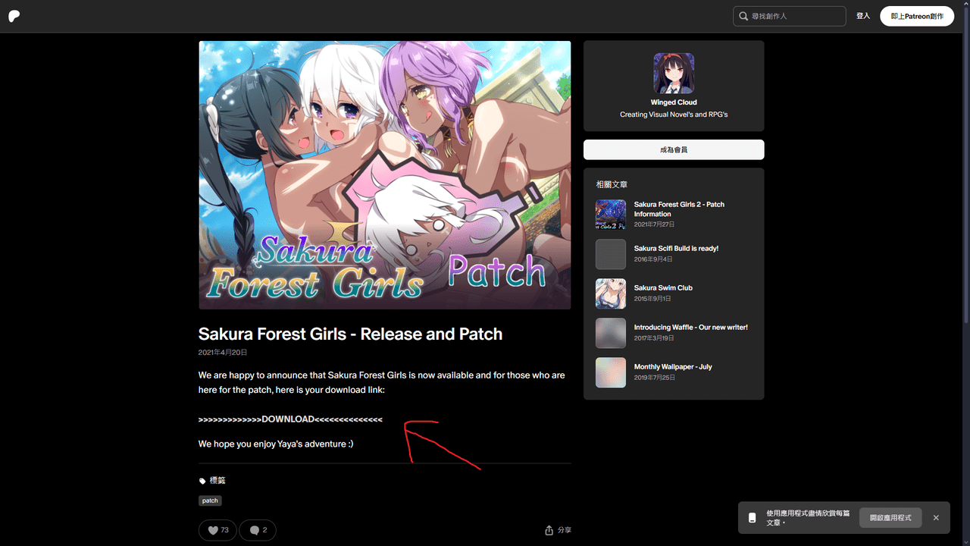Open the 'Sakura Swim Club' post title
The image size is (970, 546).
click(x=663, y=288)
